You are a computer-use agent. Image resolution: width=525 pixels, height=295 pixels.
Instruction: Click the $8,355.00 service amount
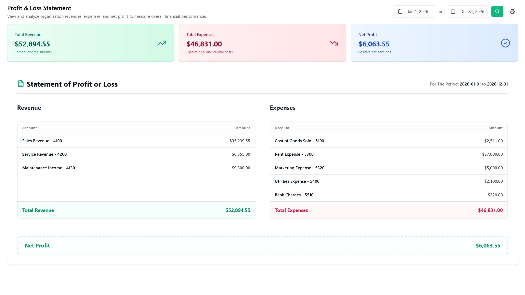(241, 154)
